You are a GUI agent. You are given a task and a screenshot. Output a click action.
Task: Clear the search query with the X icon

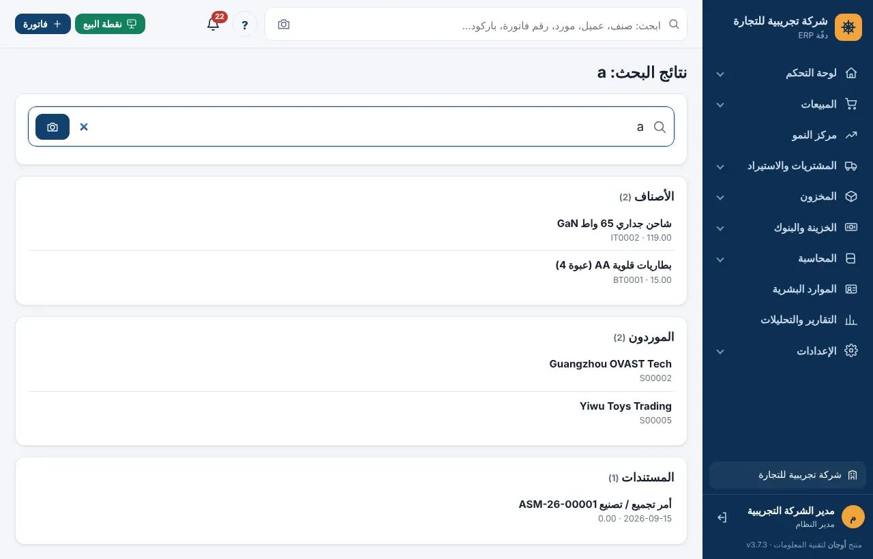(x=84, y=127)
